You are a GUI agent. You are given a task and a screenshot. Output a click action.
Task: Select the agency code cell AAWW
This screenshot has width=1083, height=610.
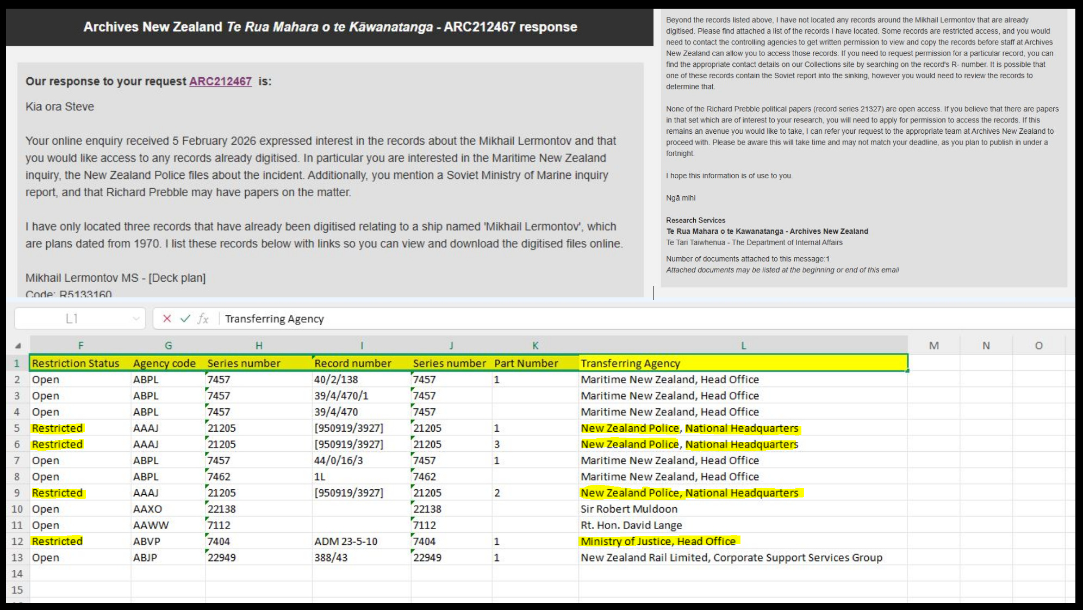[x=151, y=525]
